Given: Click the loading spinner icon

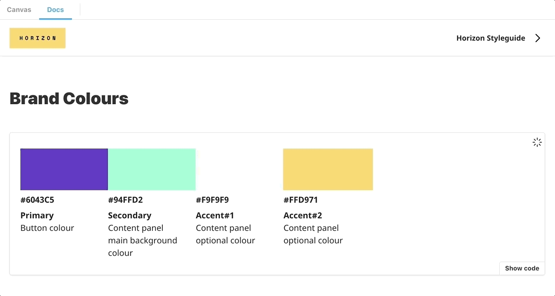Looking at the screenshot, I should point(537,142).
